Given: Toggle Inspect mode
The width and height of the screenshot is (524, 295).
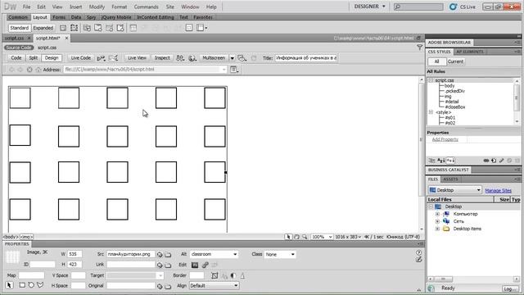Looking at the screenshot, I should pyautogui.click(x=162, y=58).
